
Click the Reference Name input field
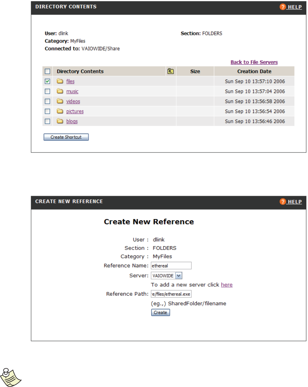171,266
